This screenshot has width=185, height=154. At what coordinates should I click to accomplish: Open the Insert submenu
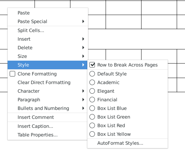tap(48, 39)
